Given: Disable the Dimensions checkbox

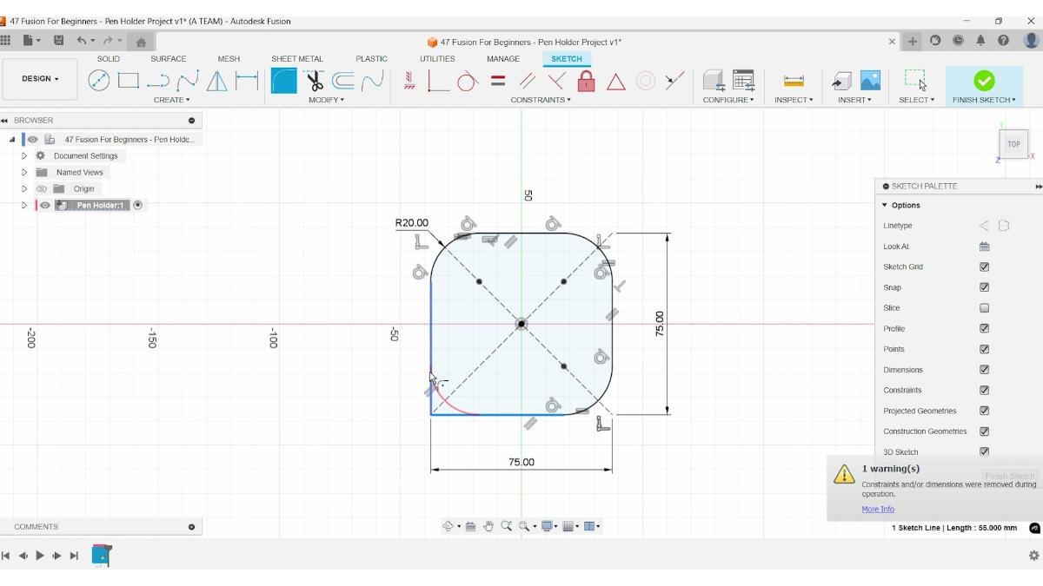Looking at the screenshot, I should 984,369.
